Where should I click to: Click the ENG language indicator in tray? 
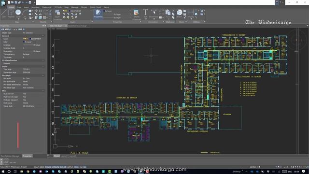pyautogui.click(x=290, y=172)
